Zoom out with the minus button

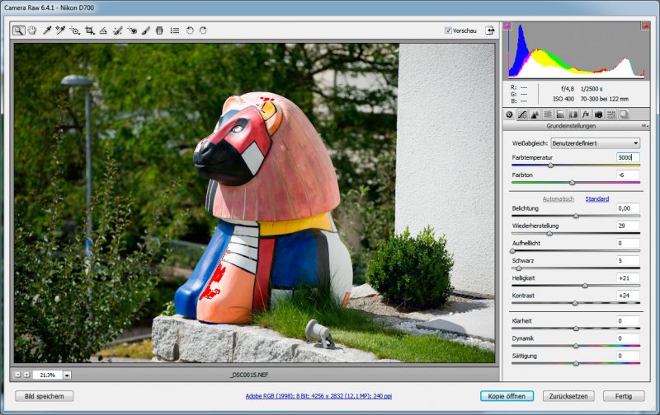[17, 375]
